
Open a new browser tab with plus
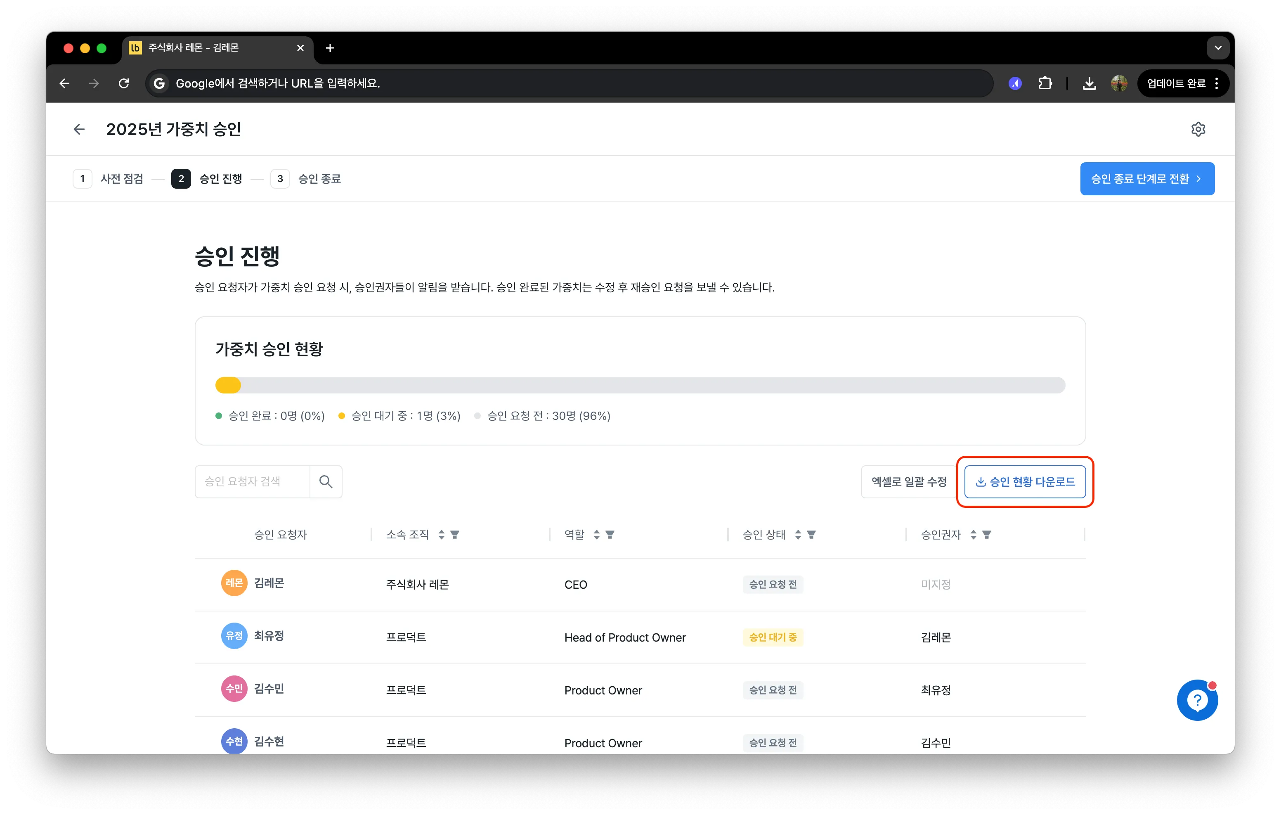(x=330, y=48)
